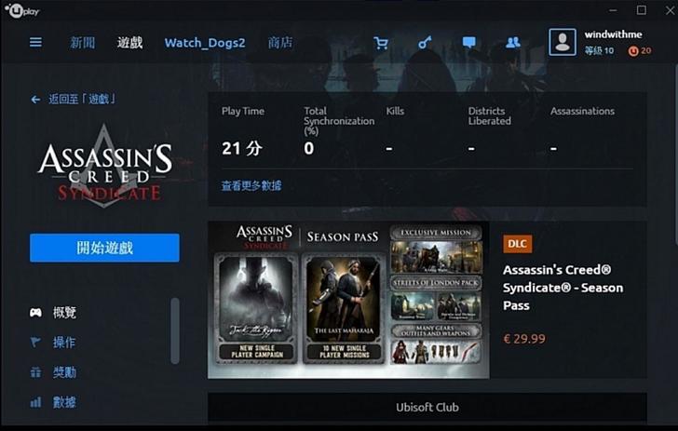
Task: Click the Uplay logo
Action: coord(22,10)
